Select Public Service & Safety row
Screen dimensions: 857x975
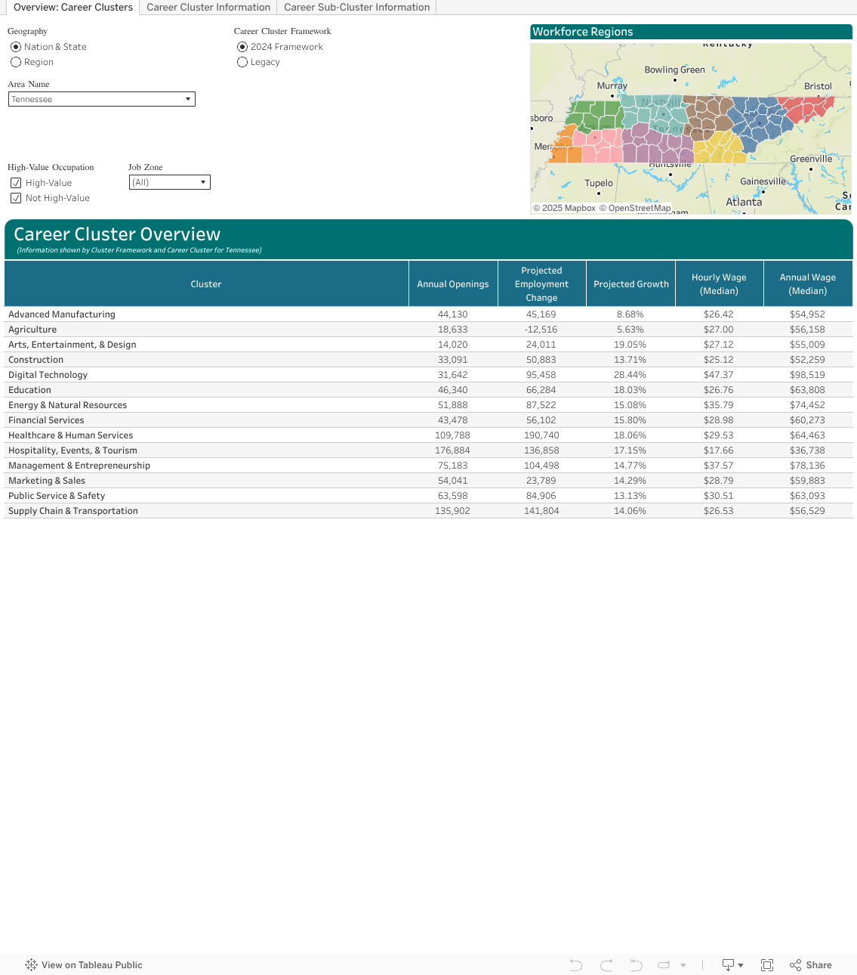pos(428,496)
